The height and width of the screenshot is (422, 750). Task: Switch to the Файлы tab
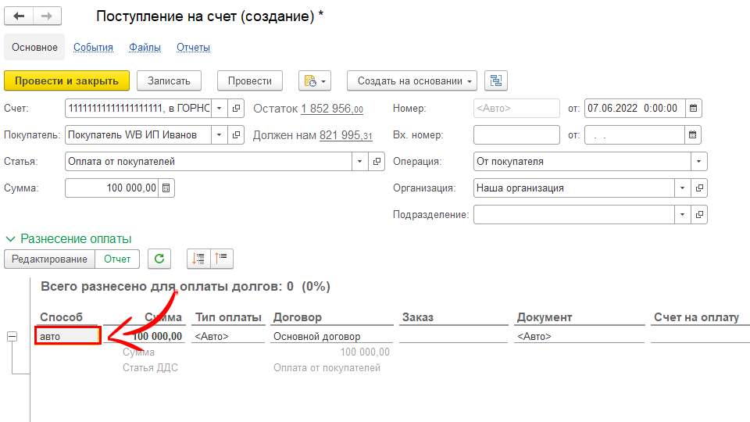tap(145, 47)
